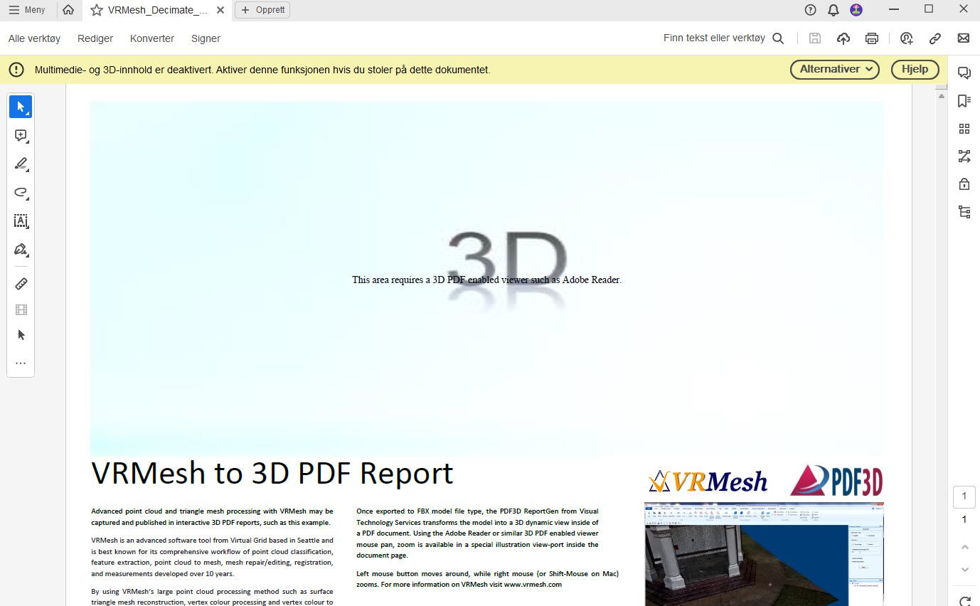Open the Add Comment tool
The width and height of the screenshot is (980, 606).
click(x=21, y=135)
